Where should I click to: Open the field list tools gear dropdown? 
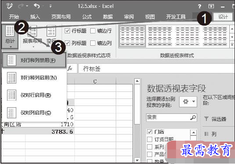point(188,102)
